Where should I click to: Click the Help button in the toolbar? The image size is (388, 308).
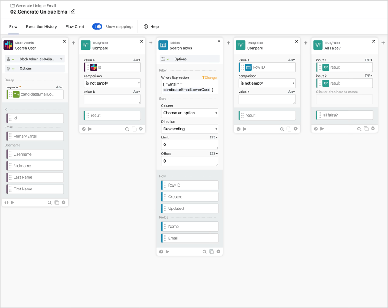click(151, 26)
